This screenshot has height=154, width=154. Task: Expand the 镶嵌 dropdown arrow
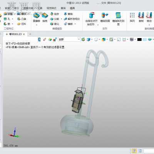pyautogui.click(x=75, y=24)
